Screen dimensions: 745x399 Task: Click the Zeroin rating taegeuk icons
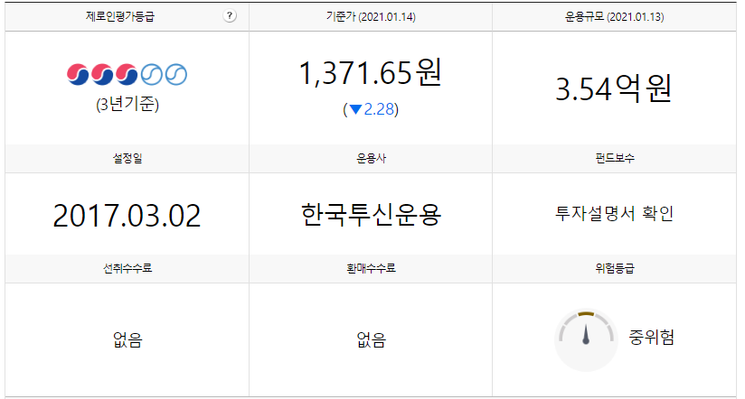tap(127, 75)
